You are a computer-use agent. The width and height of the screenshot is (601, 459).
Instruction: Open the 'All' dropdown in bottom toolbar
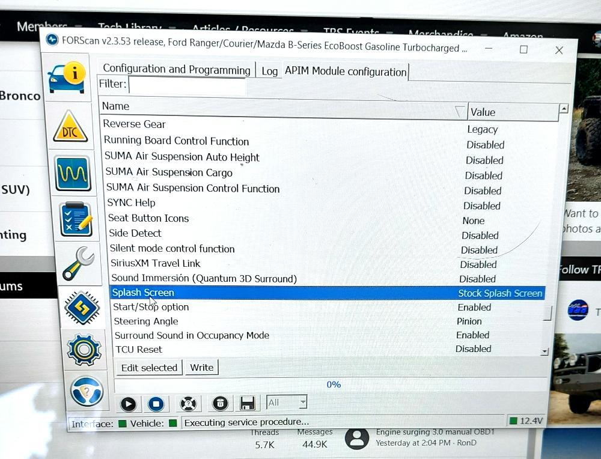coord(287,403)
